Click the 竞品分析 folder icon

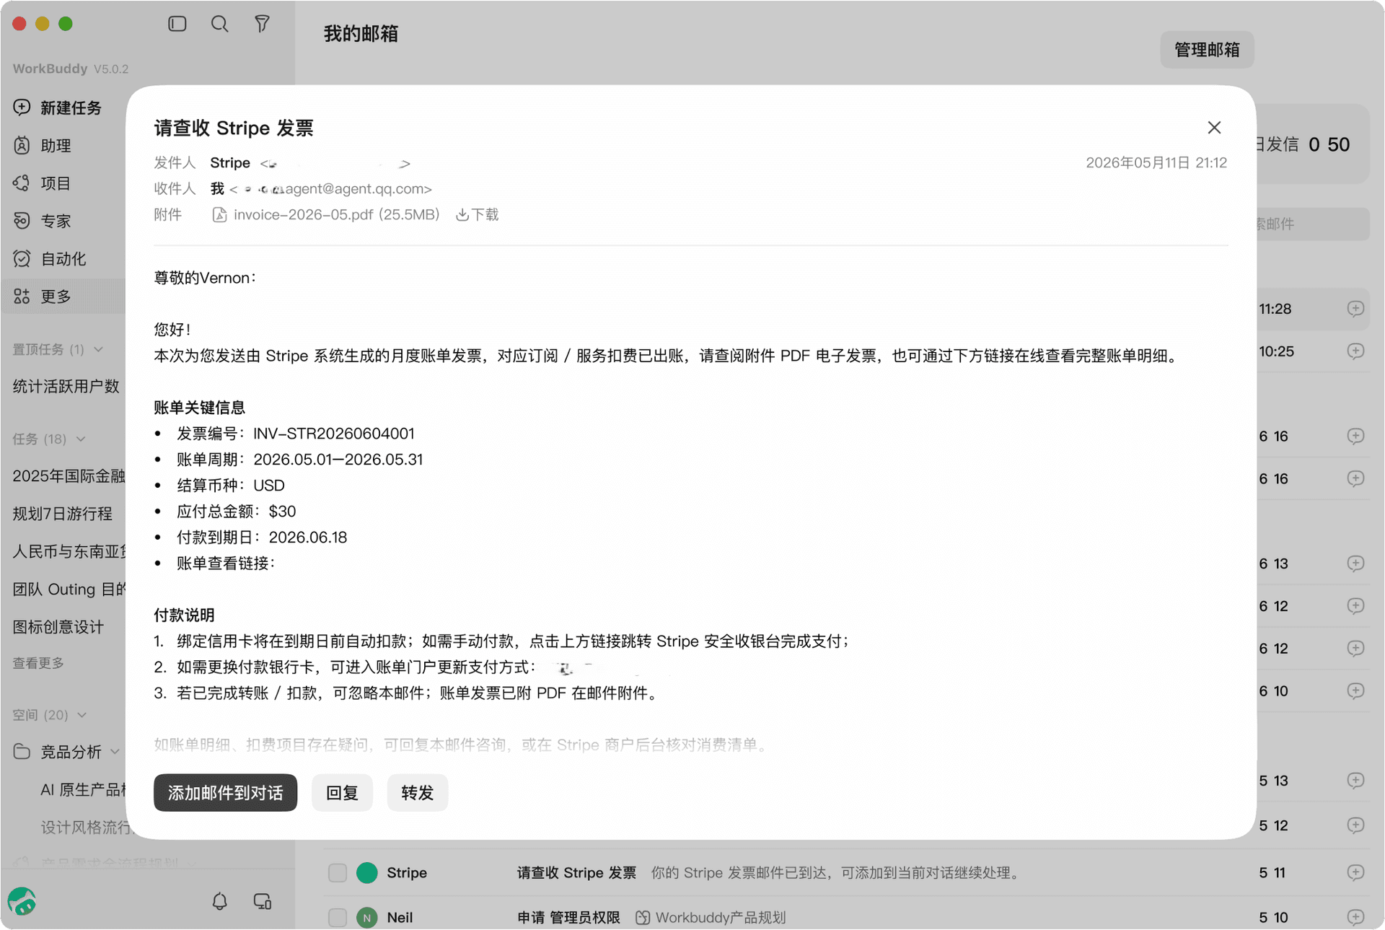pos(22,752)
